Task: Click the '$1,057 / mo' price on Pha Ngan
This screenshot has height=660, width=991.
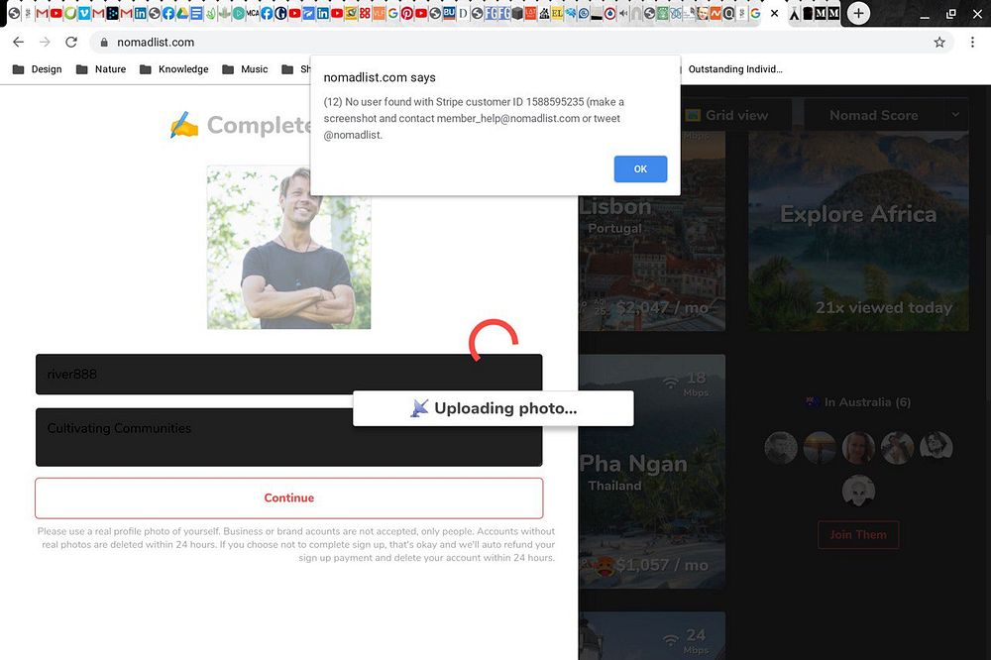Action: (662, 565)
